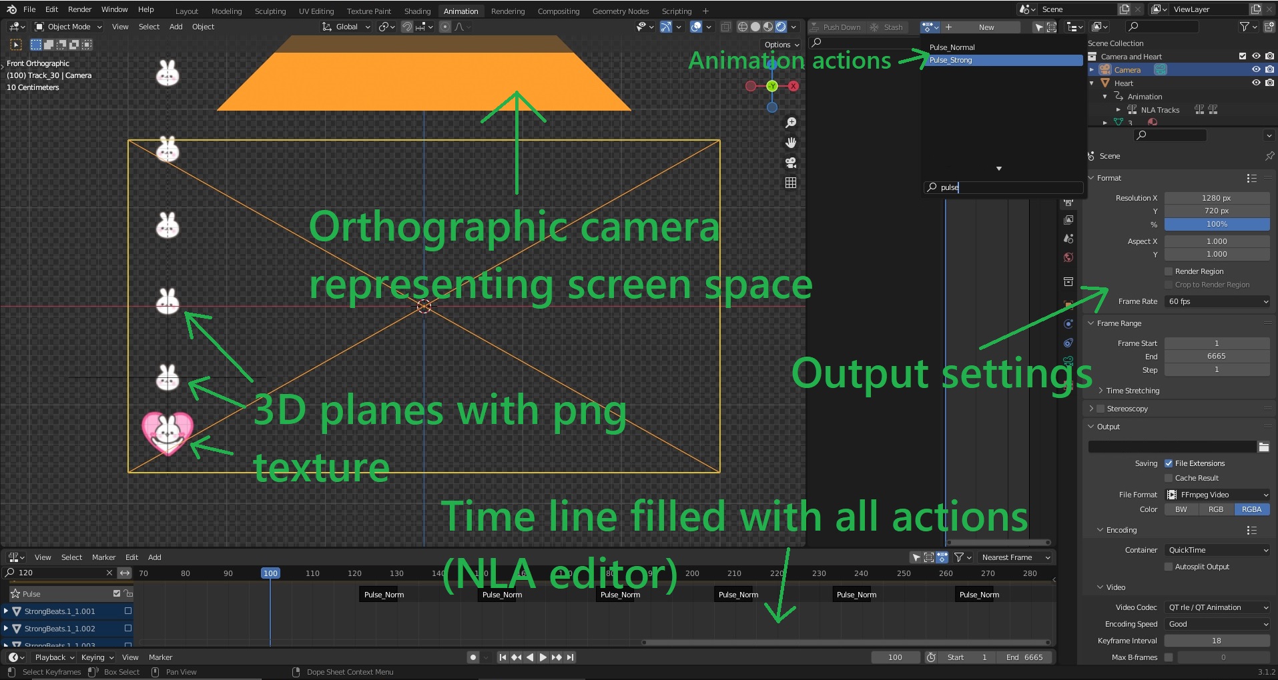Screen dimensions: 1278x680
Task: Click red X axis on navigation gizmo
Action: [x=793, y=86]
